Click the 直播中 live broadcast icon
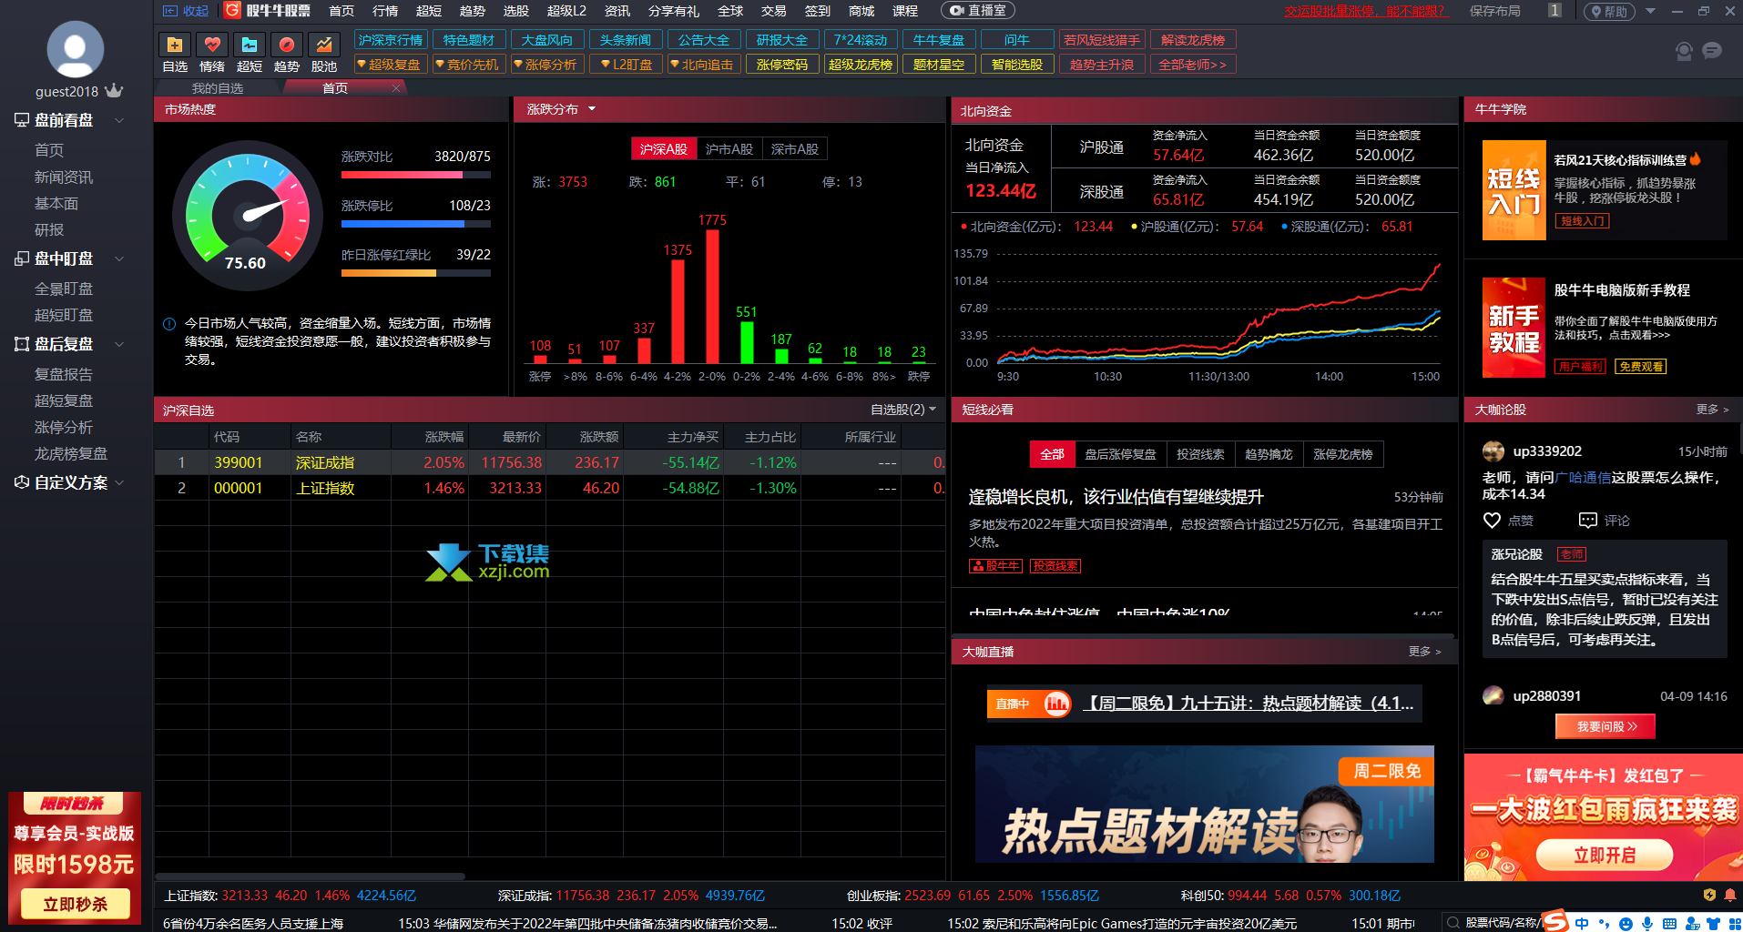This screenshot has width=1743, height=932. (1029, 704)
